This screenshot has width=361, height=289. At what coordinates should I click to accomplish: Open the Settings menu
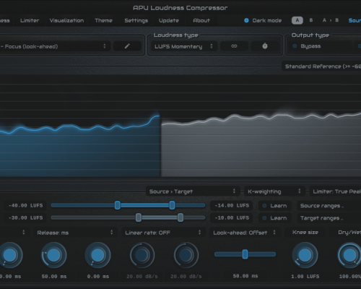click(136, 20)
